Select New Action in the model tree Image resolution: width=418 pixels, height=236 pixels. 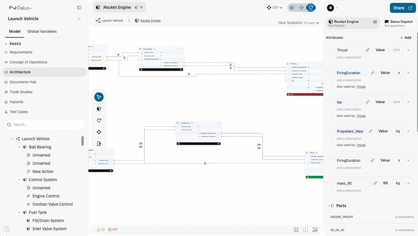coord(43,172)
